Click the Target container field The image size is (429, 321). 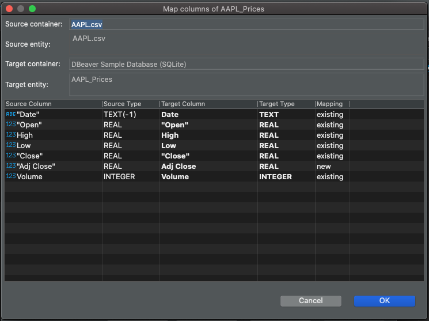(x=246, y=64)
